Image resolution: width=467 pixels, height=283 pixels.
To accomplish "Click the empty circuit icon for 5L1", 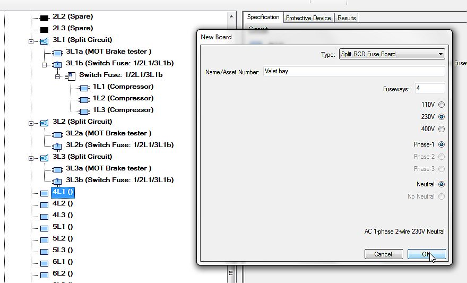I will (x=44, y=228).
